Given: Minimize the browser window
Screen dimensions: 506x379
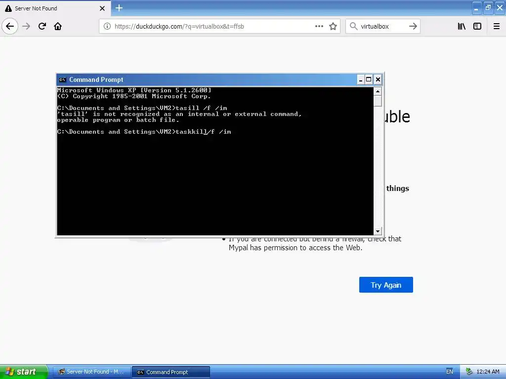Looking at the screenshot, I should (x=476, y=8).
